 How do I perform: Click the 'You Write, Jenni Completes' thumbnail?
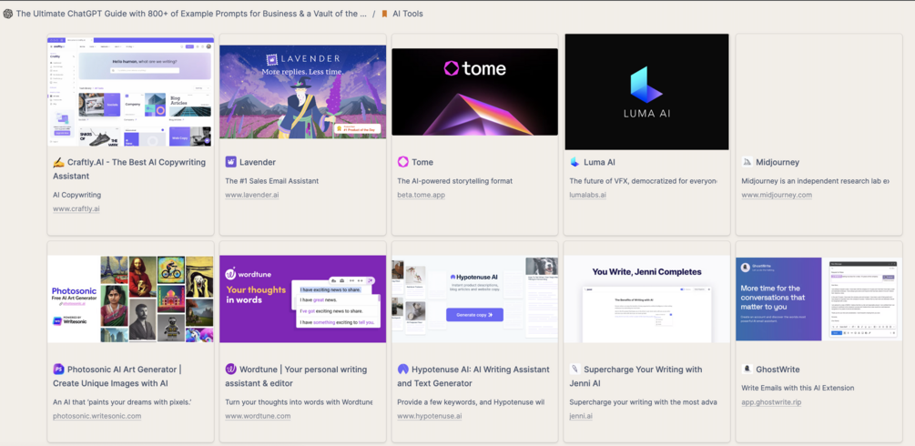click(x=646, y=299)
